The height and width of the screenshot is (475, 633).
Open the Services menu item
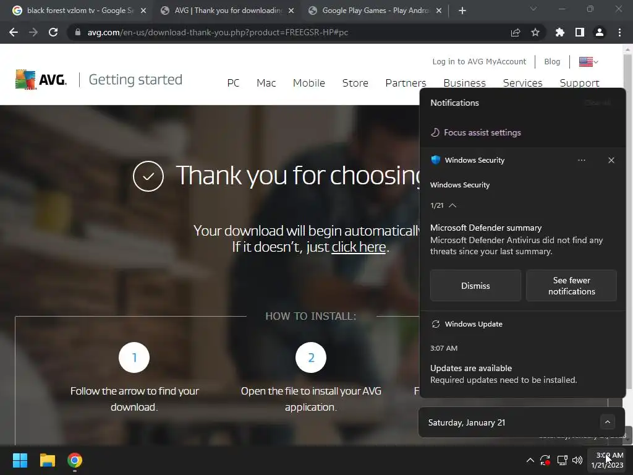(x=523, y=83)
